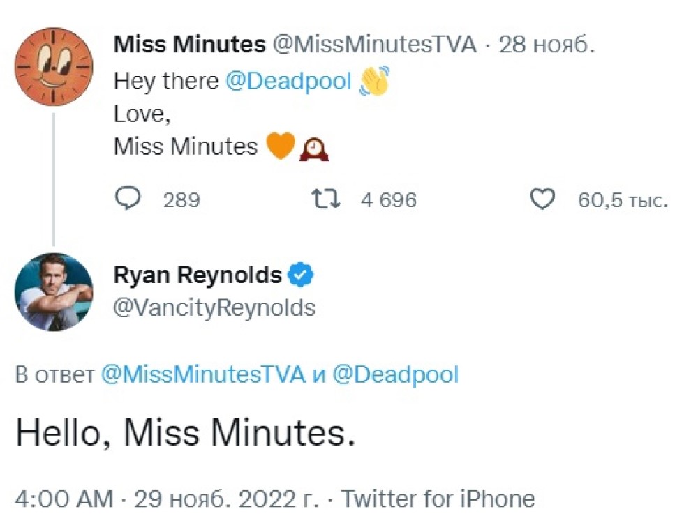
Task: Click the 'Twitter for iPhone' source label
Action: (438, 499)
